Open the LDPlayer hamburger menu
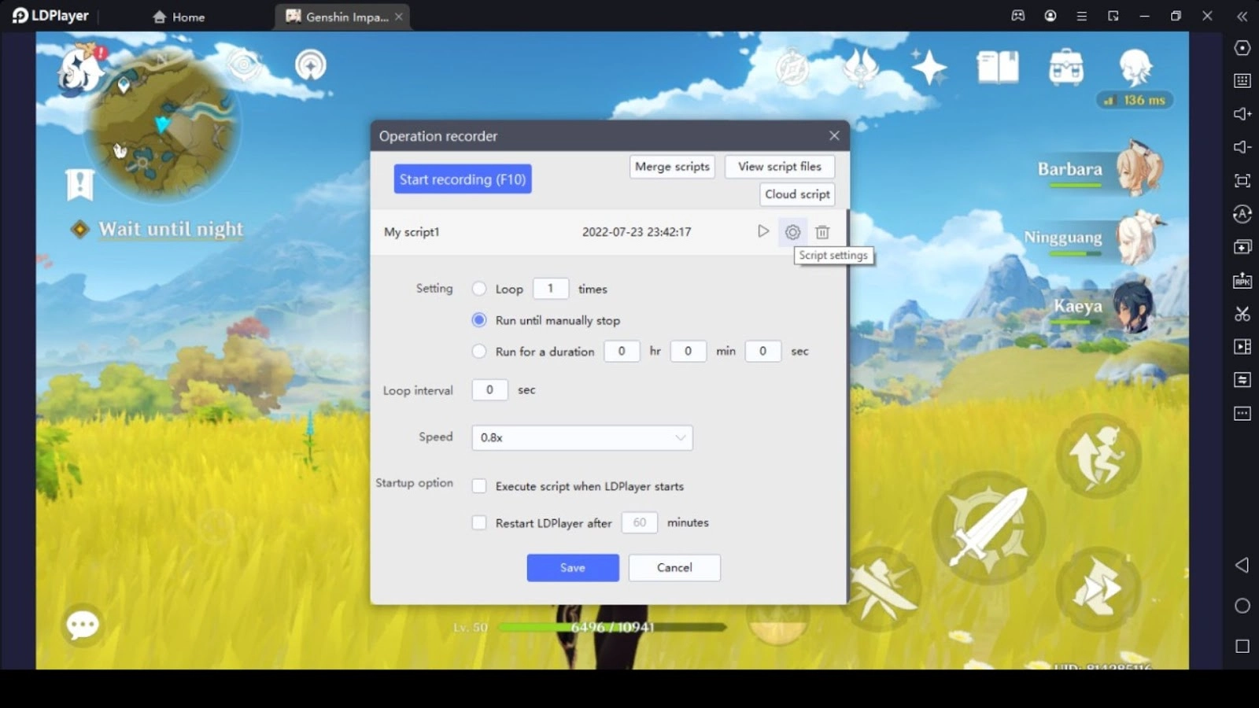This screenshot has height=708, width=1259. pyautogui.click(x=1082, y=16)
